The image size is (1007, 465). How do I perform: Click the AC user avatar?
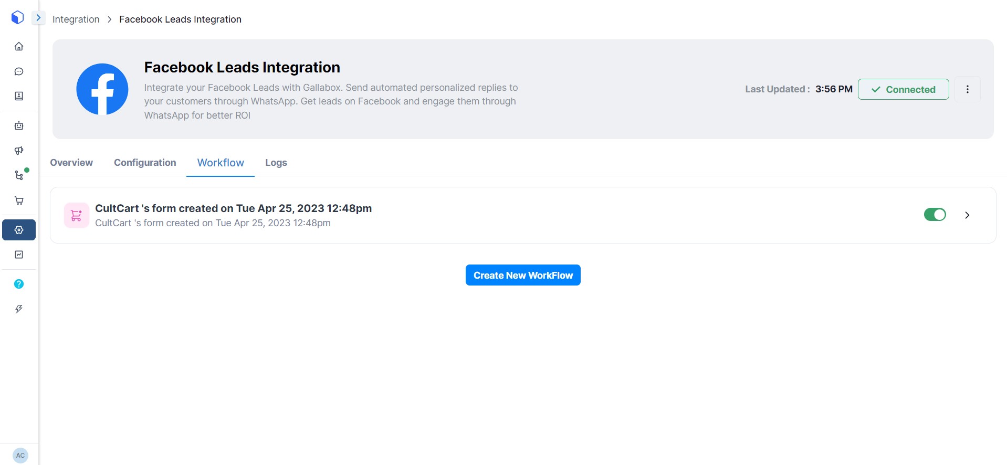coord(20,456)
